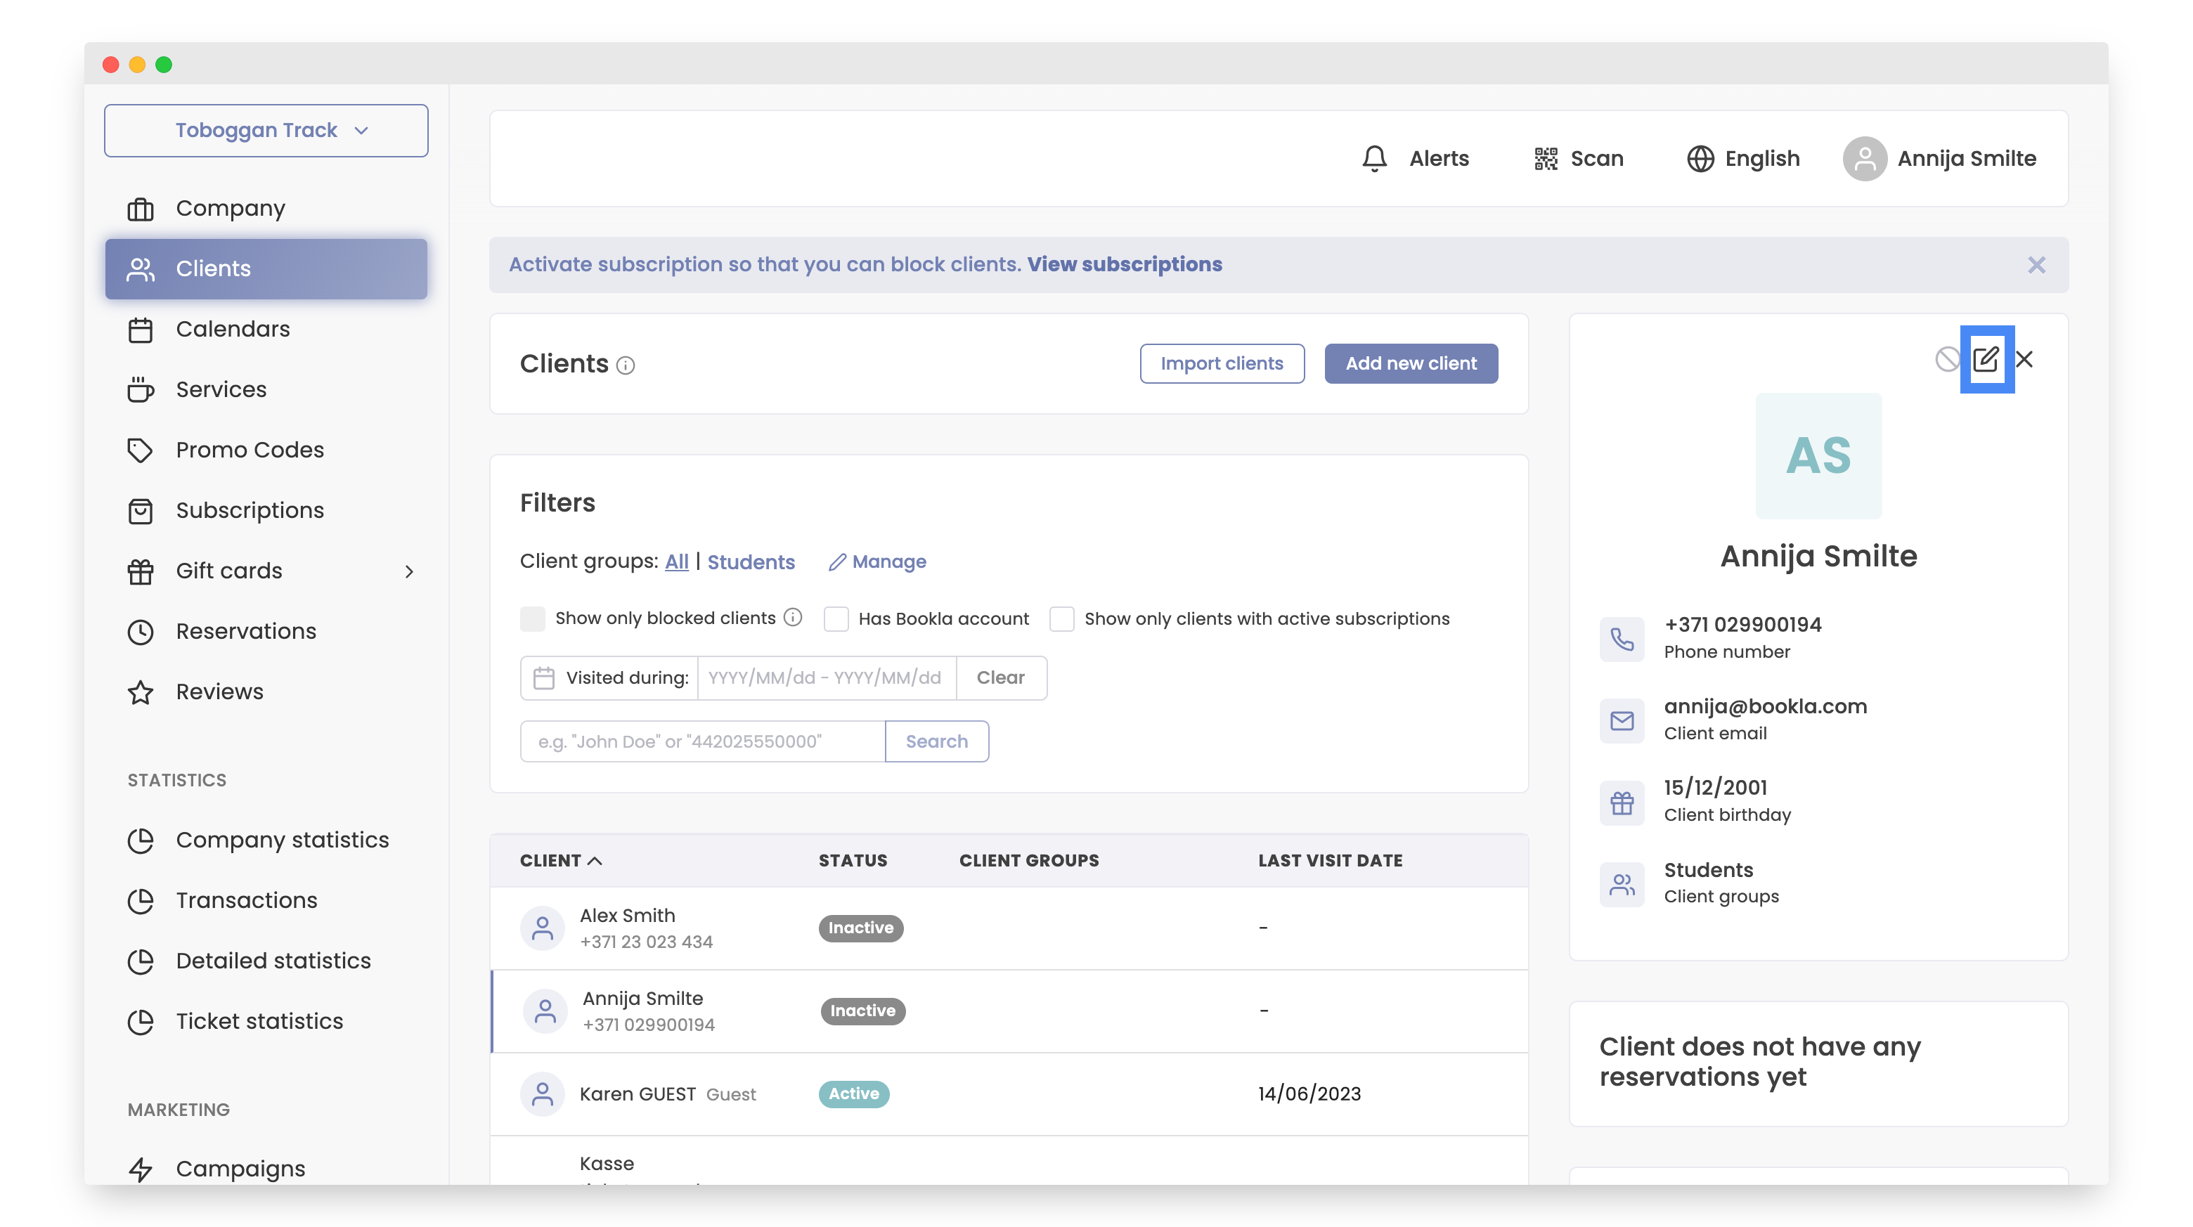Click the Add new client button
The height and width of the screenshot is (1227, 2193).
click(x=1411, y=363)
